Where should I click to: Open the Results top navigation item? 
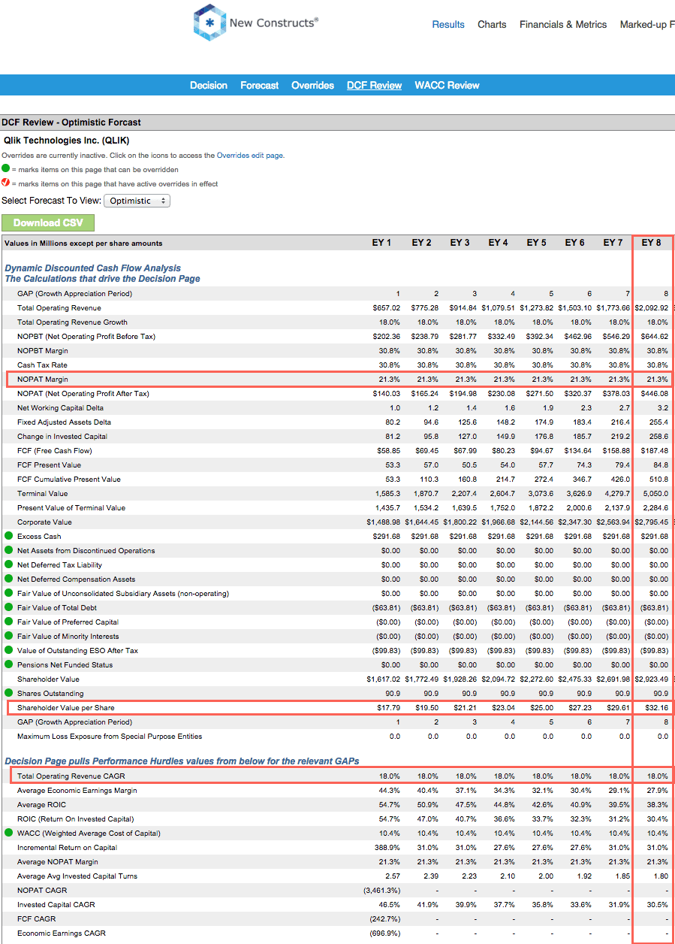coord(448,24)
